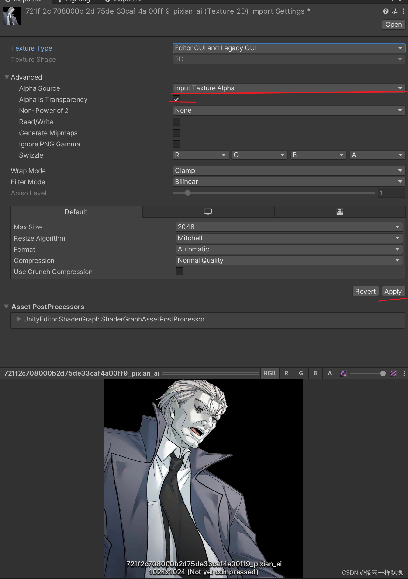Click the high mip level icon
This screenshot has width=408, height=579.
click(393, 373)
